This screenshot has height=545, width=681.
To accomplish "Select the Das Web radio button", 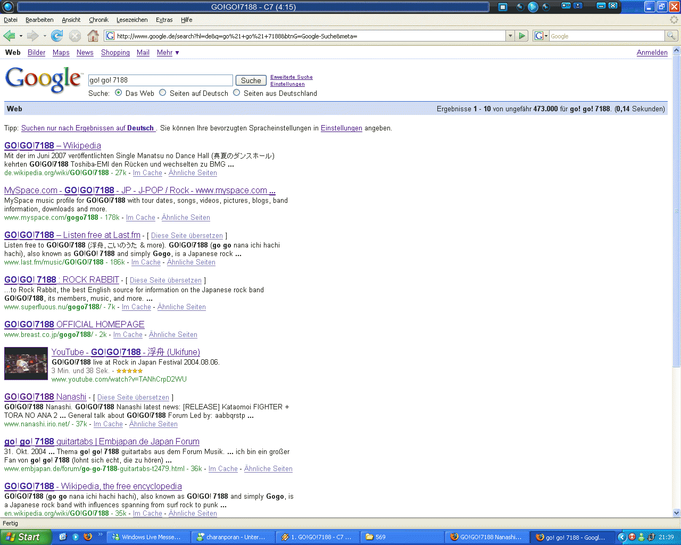I will (118, 93).
